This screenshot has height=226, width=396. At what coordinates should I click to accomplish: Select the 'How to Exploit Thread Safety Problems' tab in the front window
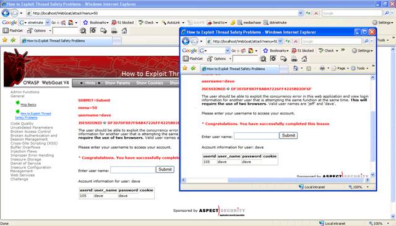[x=239, y=69]
